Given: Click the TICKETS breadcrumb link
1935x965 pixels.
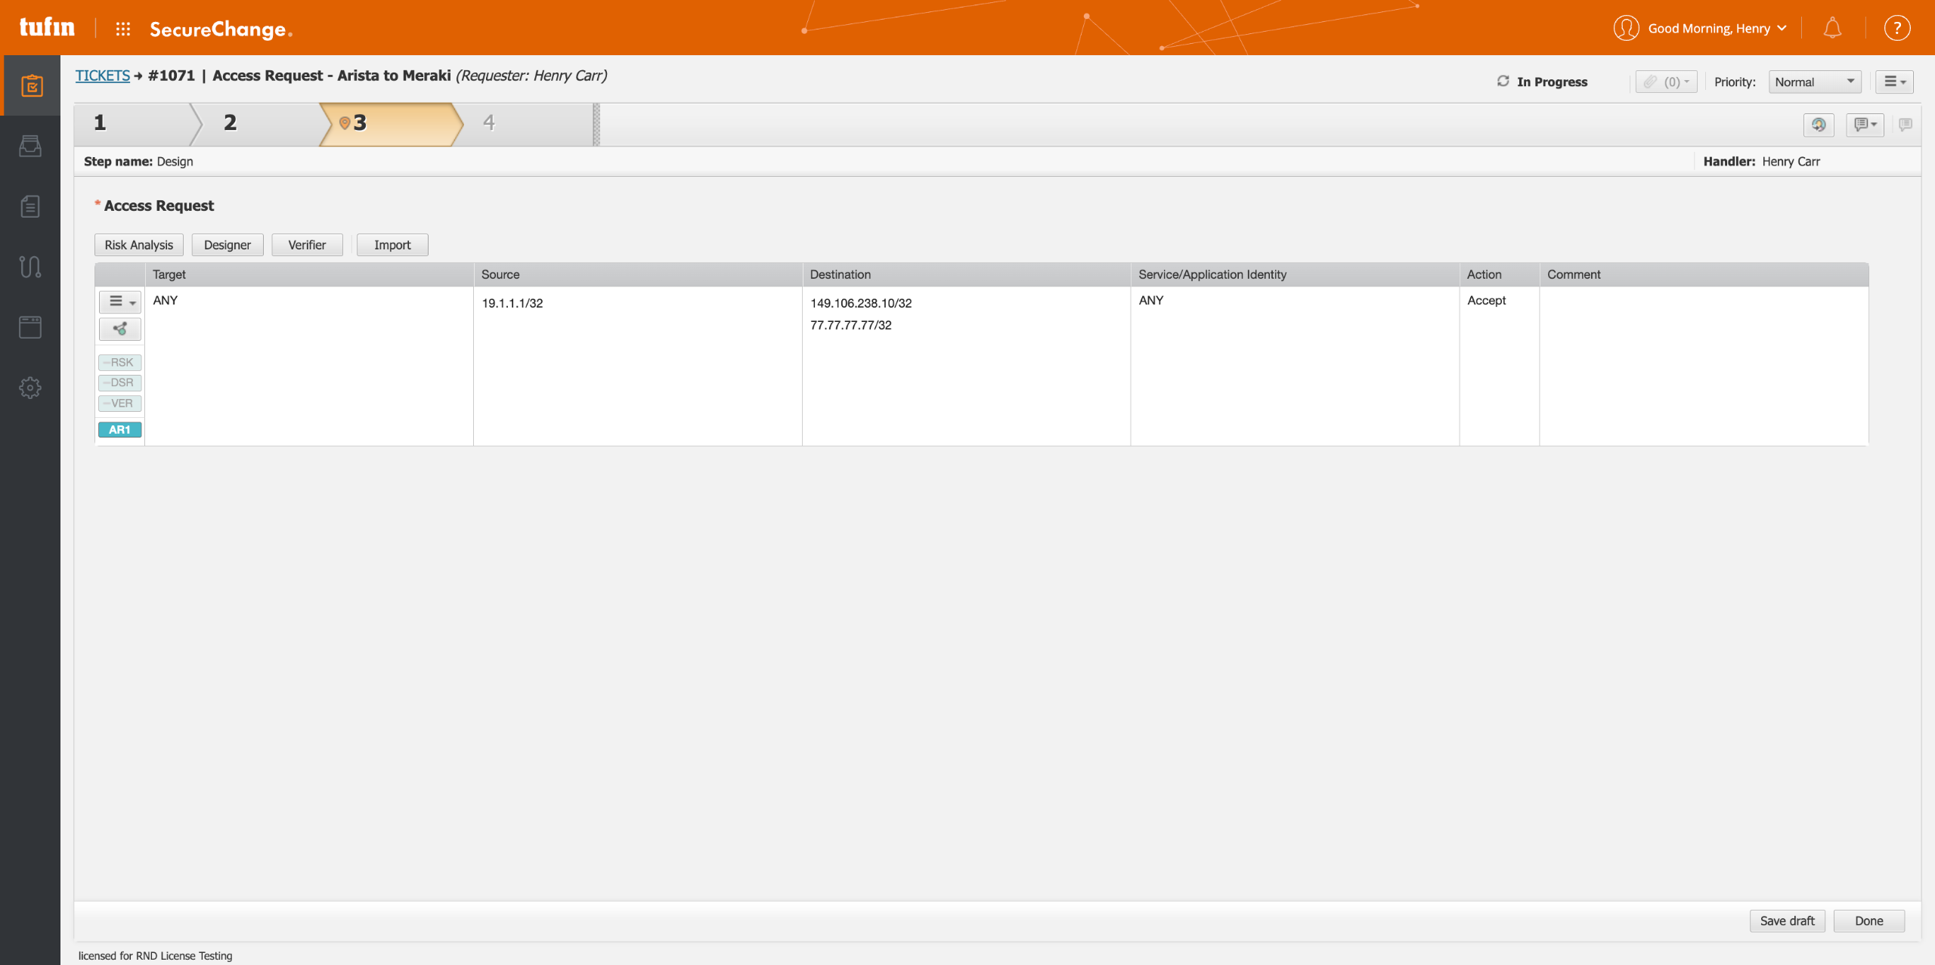Looking at the screenshot, I should 103,76.
